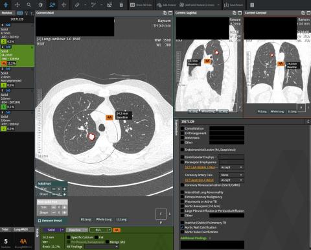Viewport: 311px width, 250px height.
Task: Uncheck the Aortic Wall Calcification checkbox
Action: 182,227
